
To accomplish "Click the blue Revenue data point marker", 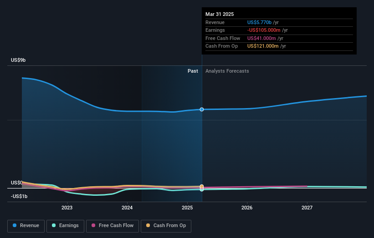I will pos(202,109).
